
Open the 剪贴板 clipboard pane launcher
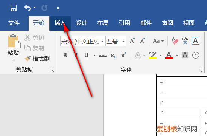coord(53,70)
